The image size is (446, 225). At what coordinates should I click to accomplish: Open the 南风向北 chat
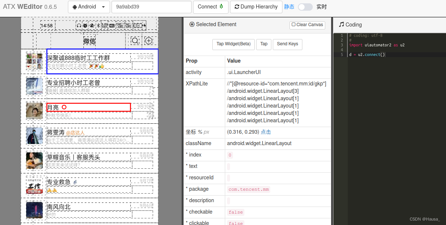[89, 210]
